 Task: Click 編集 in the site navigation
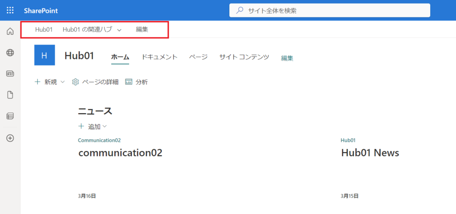click(x=287, y=58)
